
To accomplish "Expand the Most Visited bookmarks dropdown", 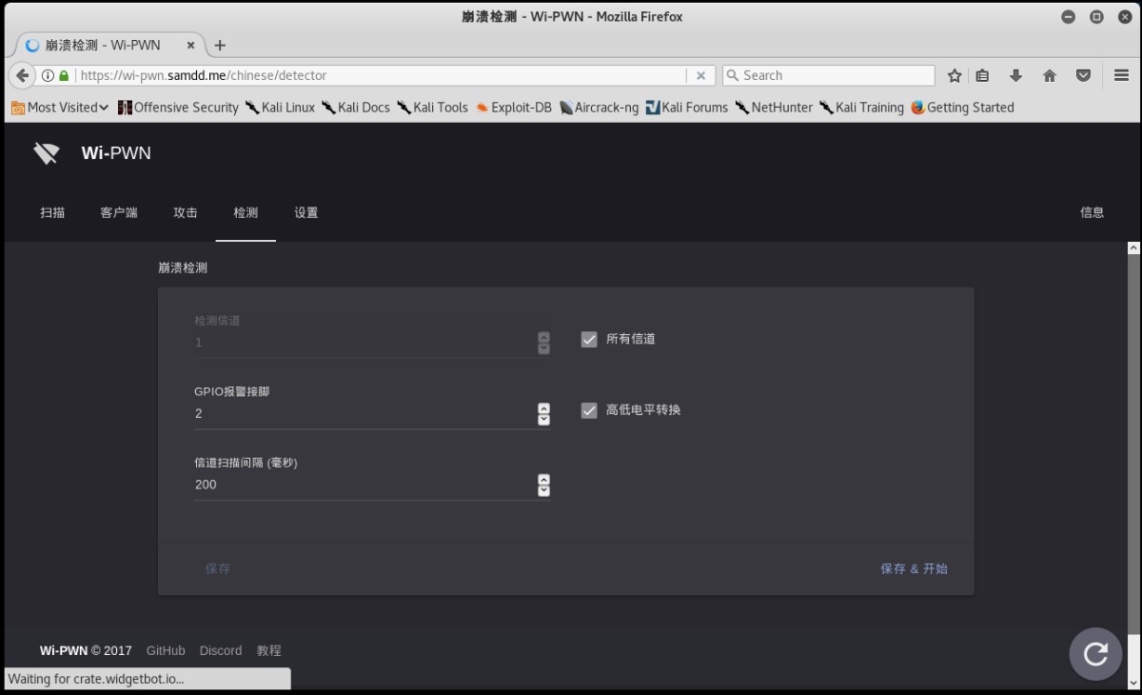I will (60, 108).
